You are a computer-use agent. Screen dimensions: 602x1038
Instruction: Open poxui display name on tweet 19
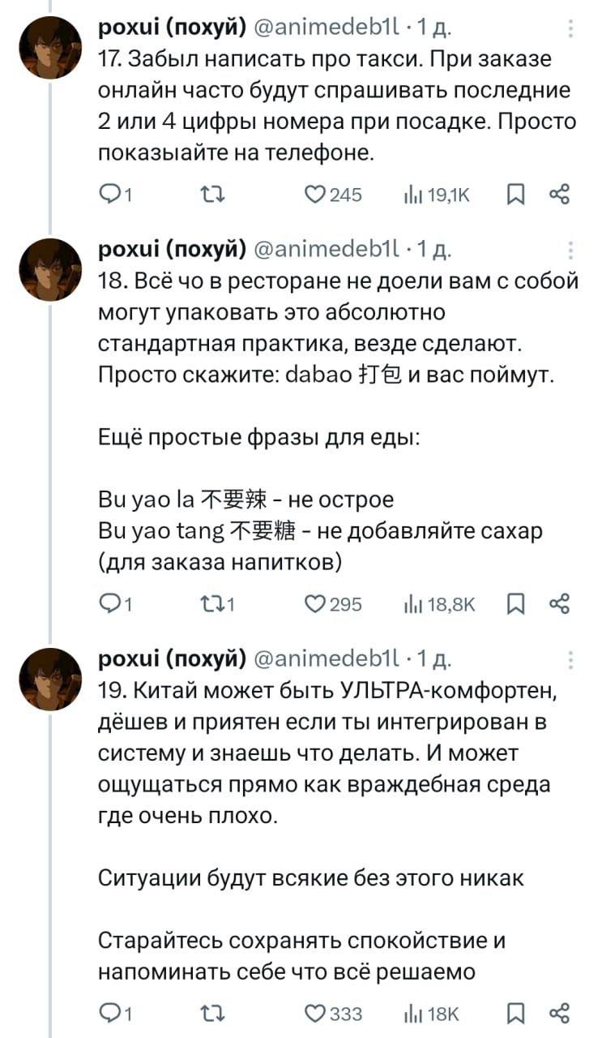pos(171,661)
